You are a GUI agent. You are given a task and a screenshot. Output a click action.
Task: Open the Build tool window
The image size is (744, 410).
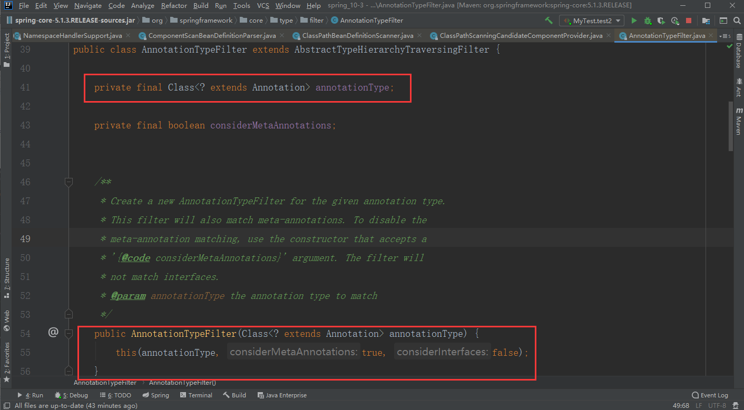234,395
